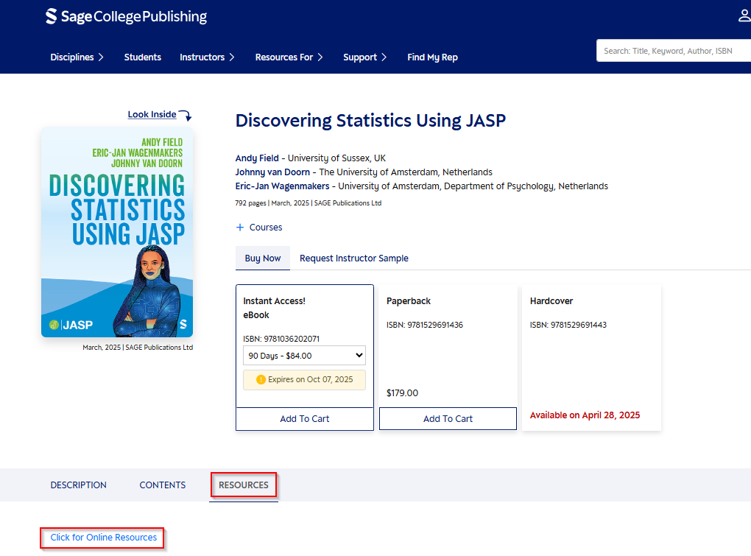Open author Eric-Jan Wagenmakers' page
751x556 pixels.
pyautogui.click(x=282, y=186)
